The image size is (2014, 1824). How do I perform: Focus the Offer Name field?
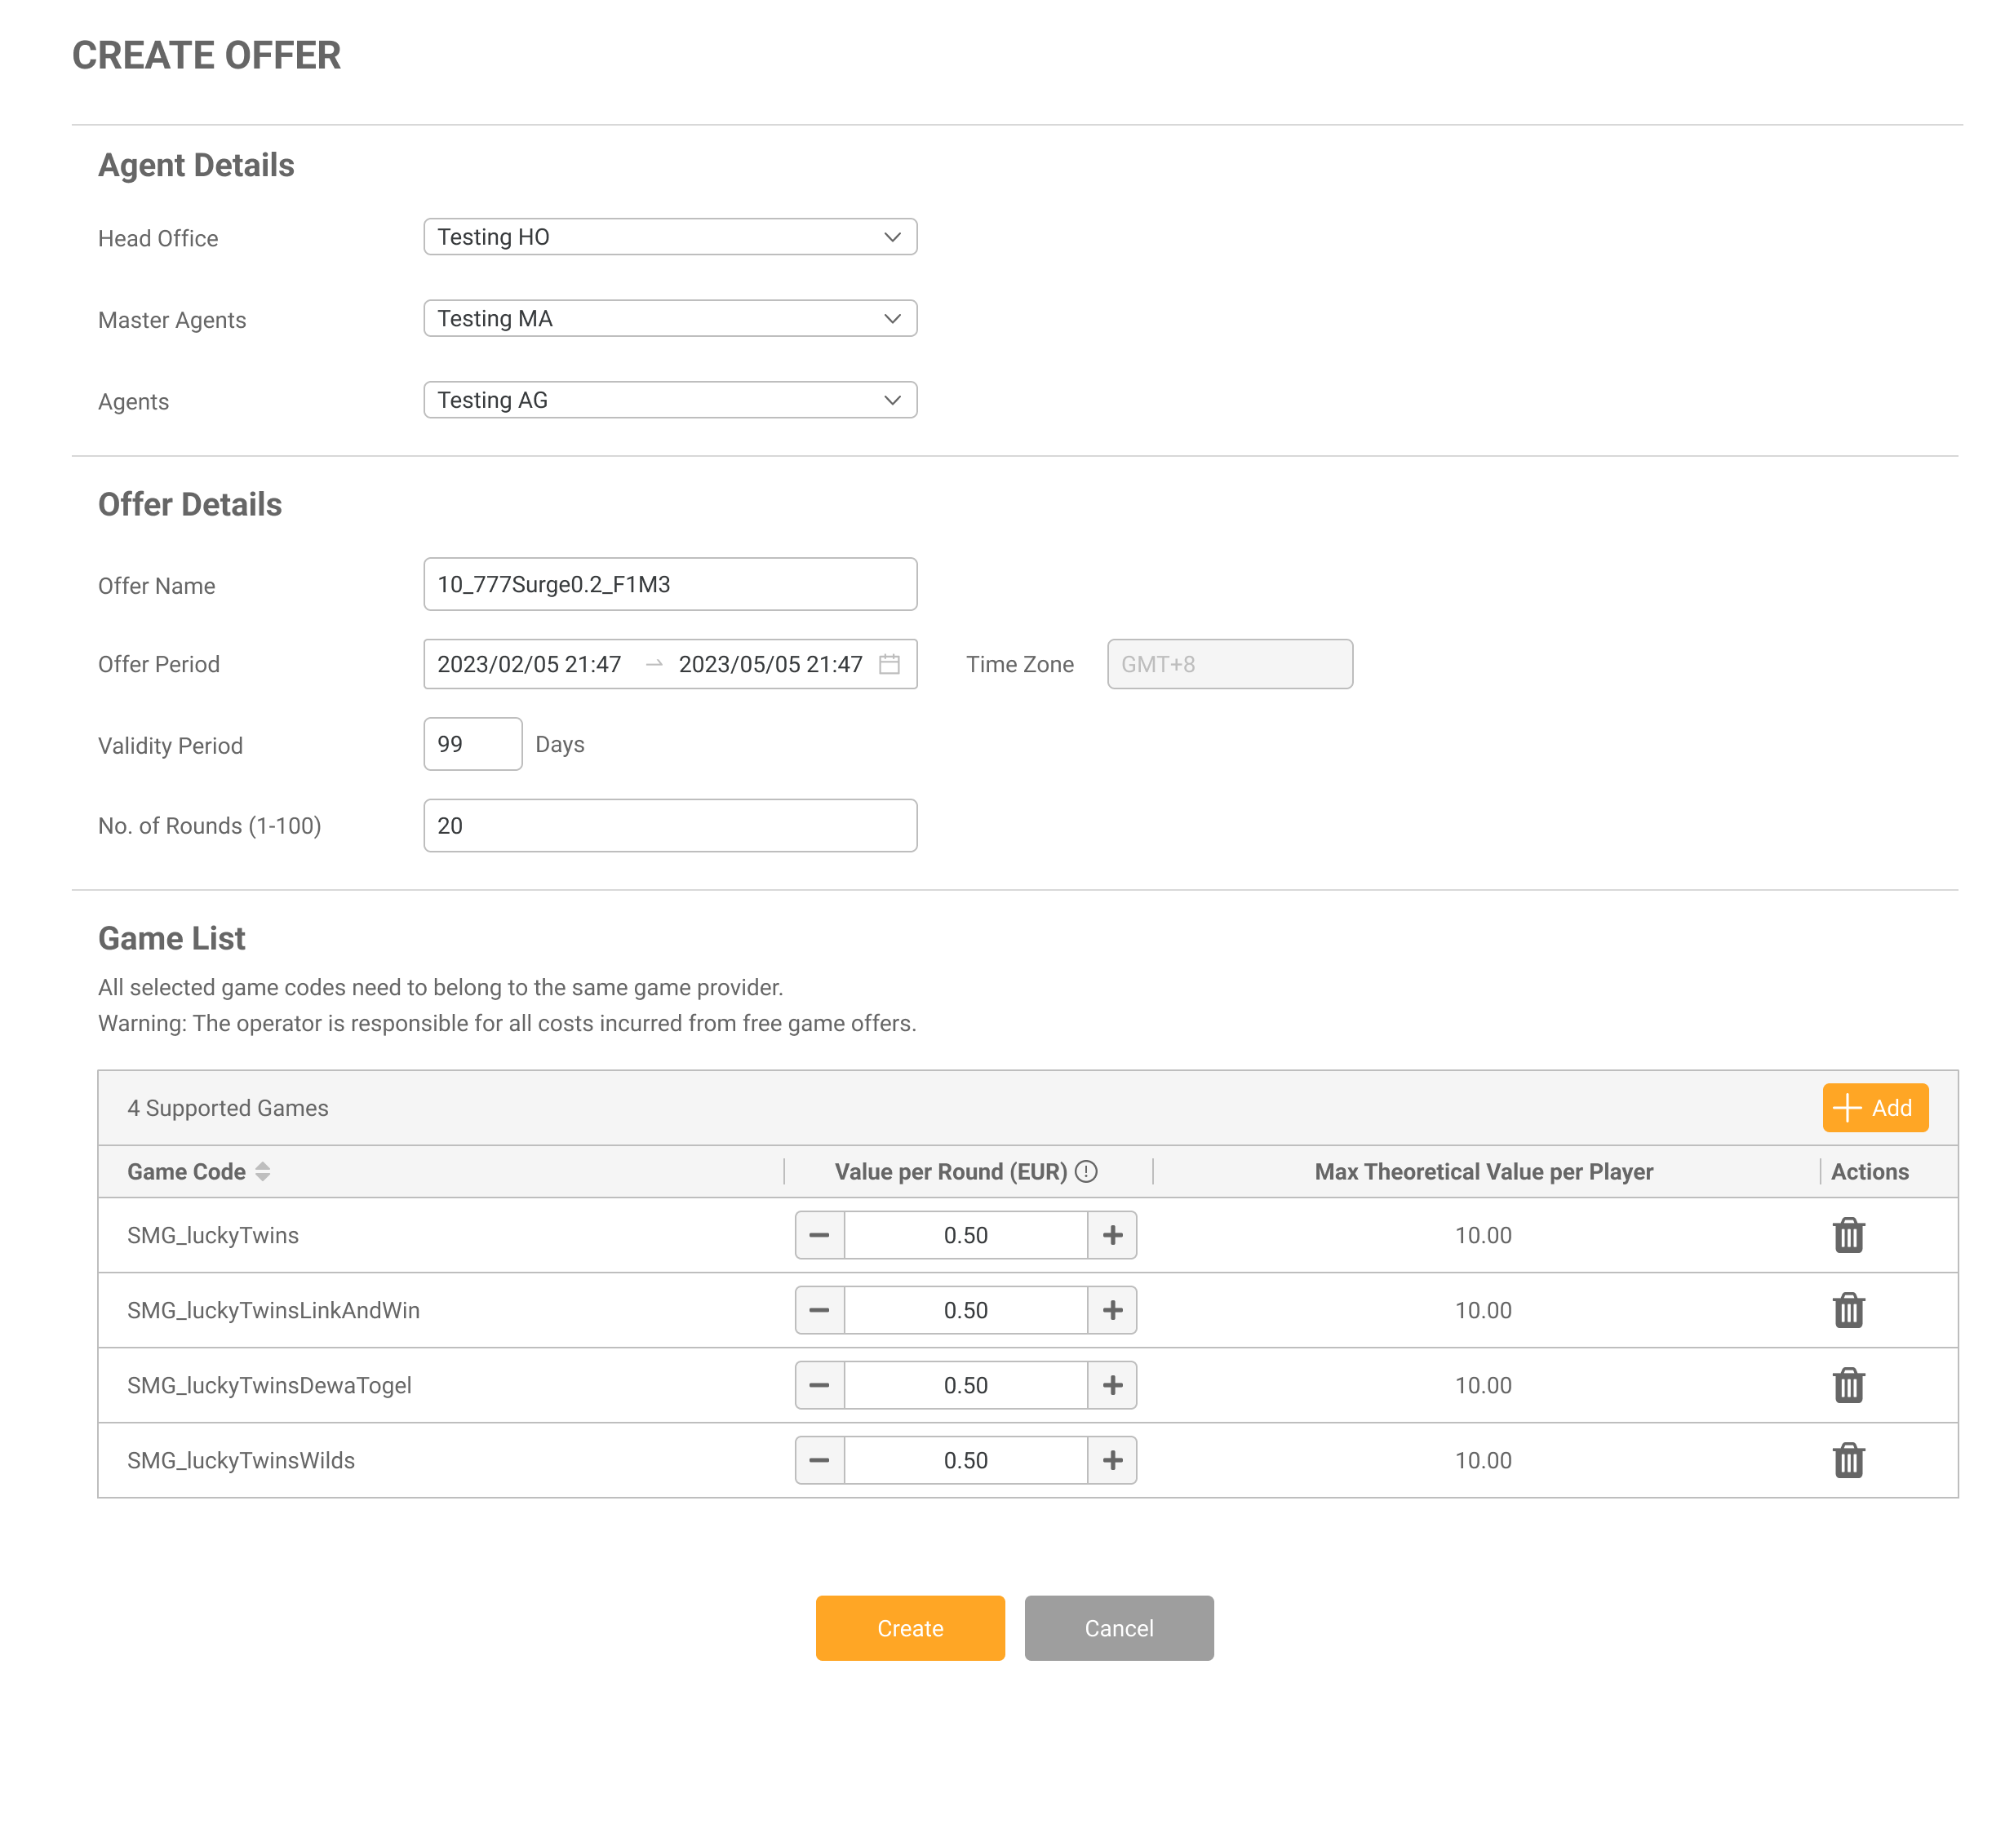(669, 584)
